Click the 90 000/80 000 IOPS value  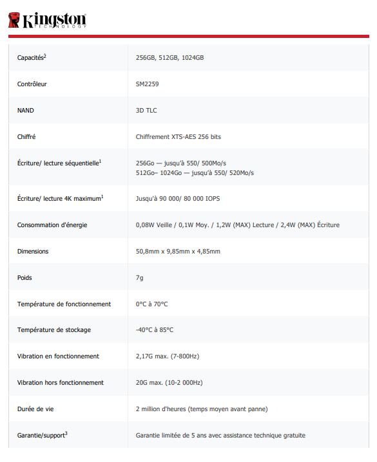(178, 199)
